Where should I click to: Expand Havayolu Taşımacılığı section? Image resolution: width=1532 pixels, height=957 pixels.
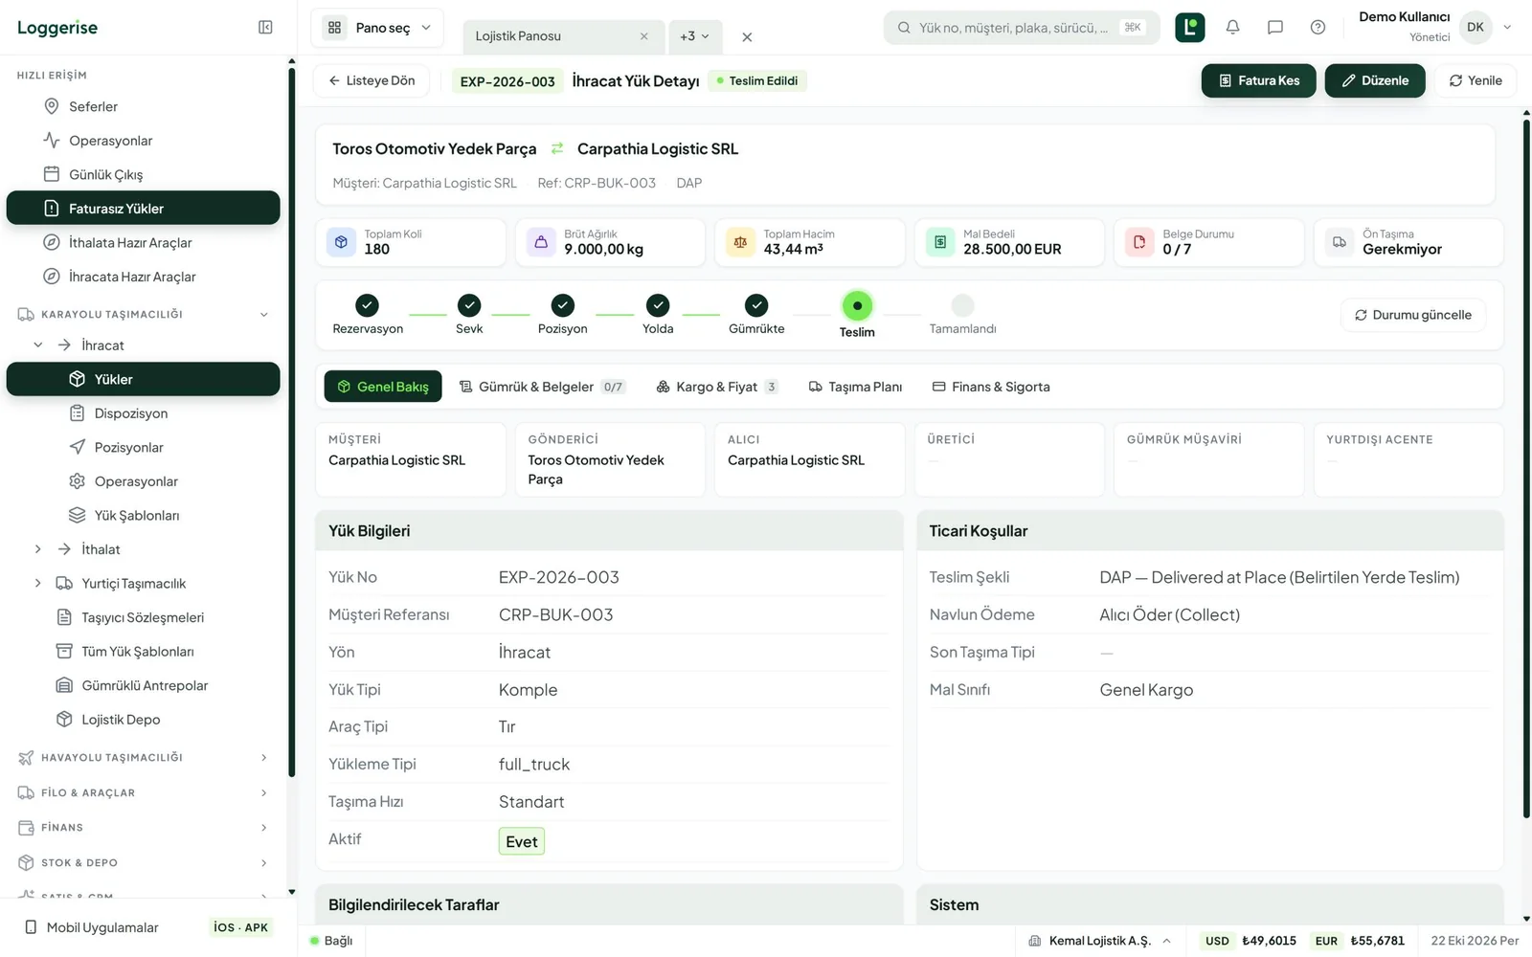[x=264, y=757]
